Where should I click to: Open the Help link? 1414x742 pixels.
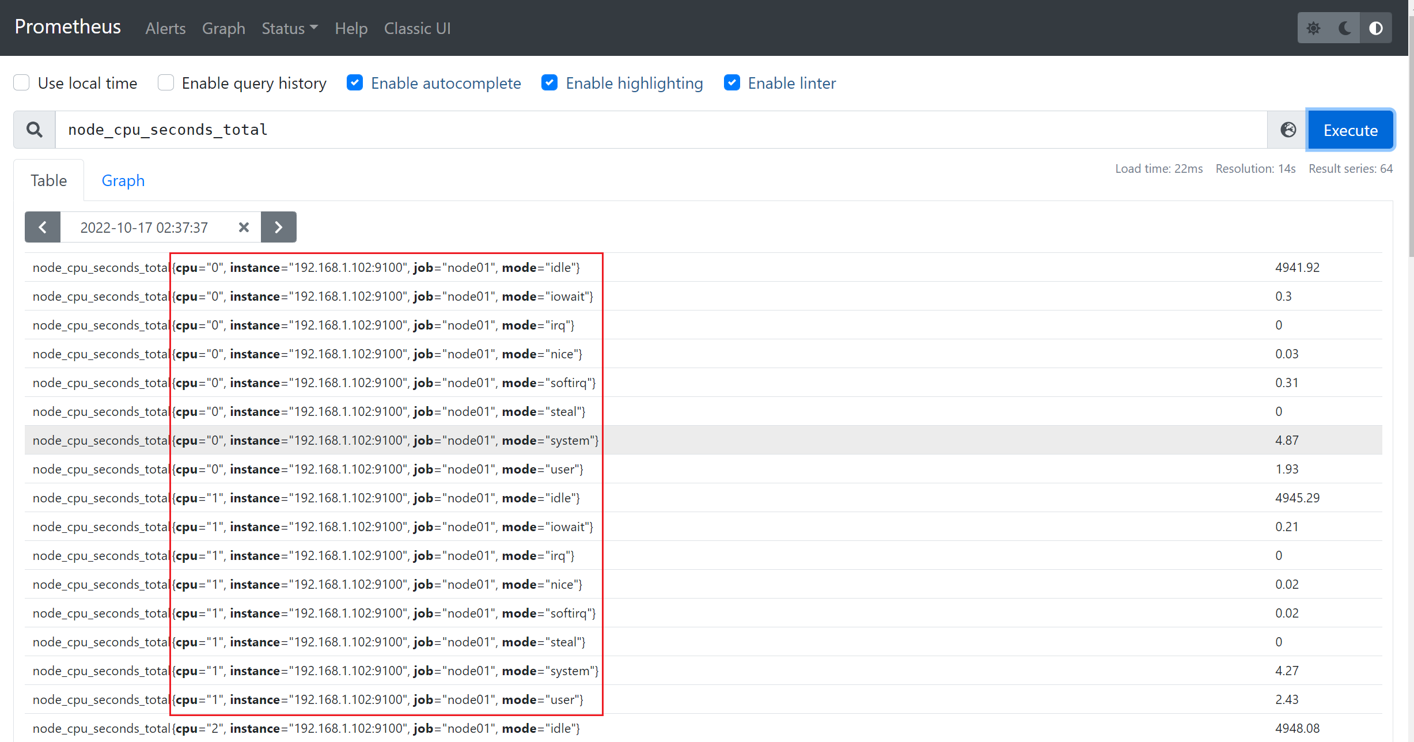point(351,28)
